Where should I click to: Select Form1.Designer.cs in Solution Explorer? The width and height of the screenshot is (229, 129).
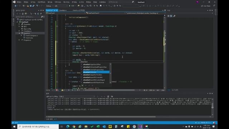point(32,35)
